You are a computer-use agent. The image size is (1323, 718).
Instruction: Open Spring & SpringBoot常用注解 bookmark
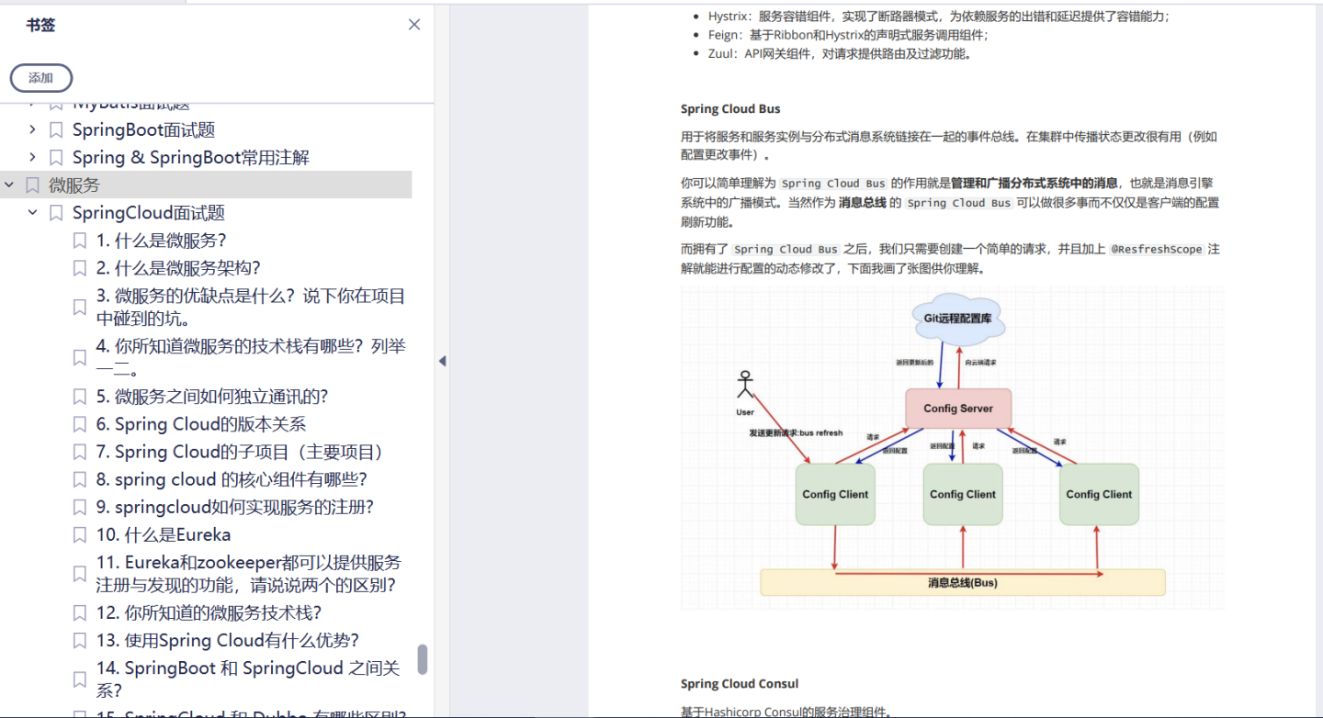(191, 158)
